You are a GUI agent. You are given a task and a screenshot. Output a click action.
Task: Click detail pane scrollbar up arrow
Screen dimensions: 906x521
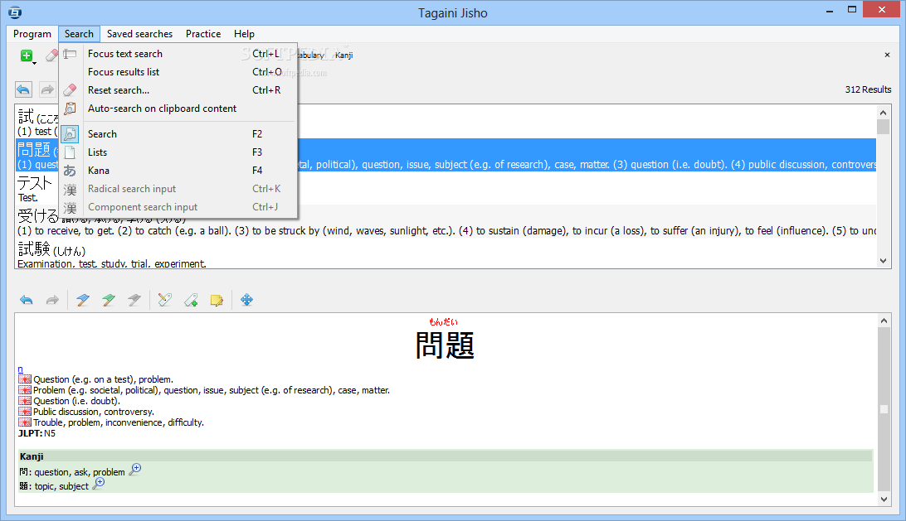(x=884, y=321)
